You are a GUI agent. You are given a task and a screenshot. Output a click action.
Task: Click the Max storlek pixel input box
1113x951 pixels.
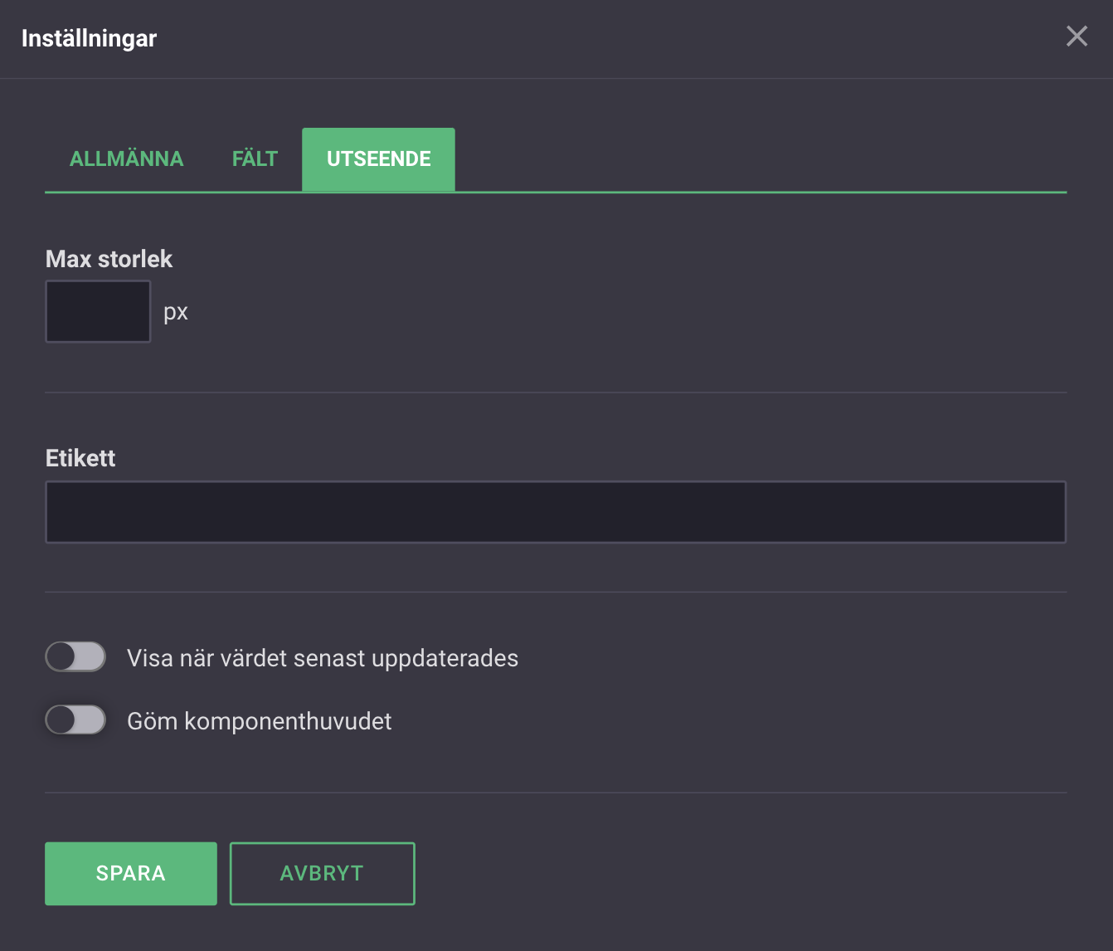pos(98,311)
